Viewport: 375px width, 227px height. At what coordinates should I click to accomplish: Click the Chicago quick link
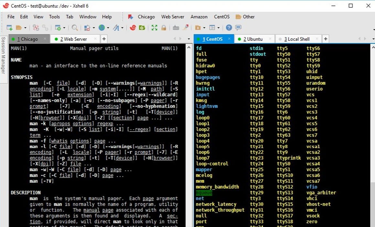pos(146,17)
